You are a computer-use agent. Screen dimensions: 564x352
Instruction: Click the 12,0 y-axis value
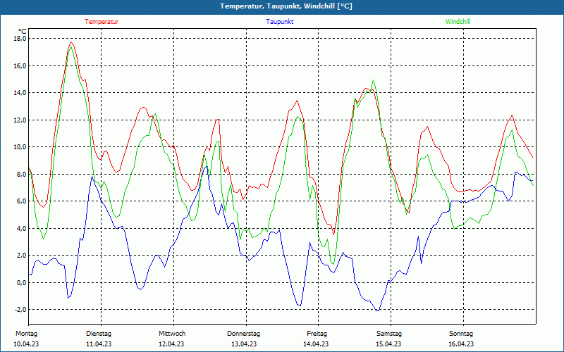[20, 120]
